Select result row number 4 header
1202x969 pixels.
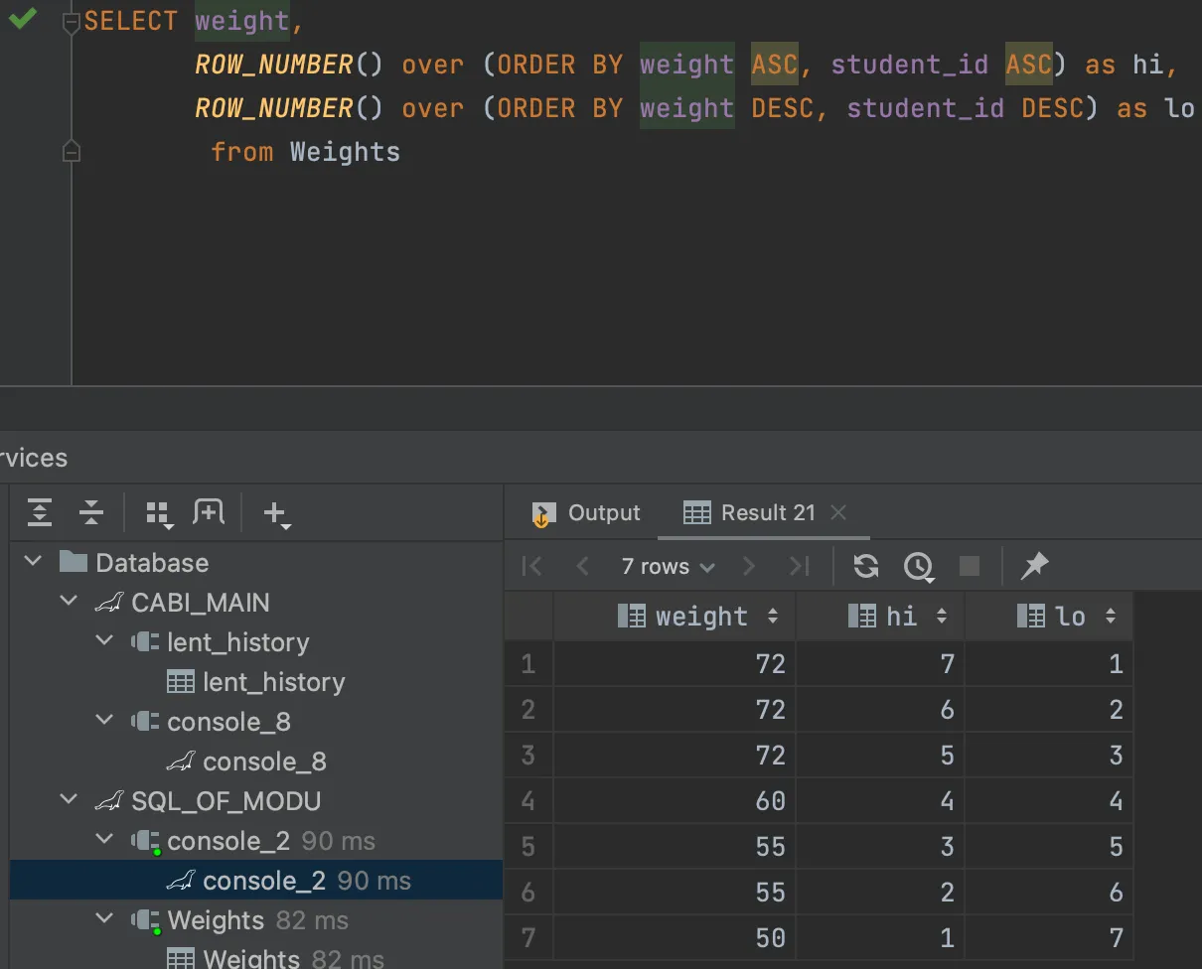click(527, 800)
